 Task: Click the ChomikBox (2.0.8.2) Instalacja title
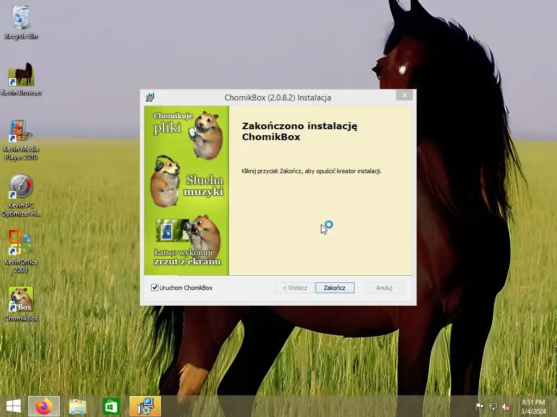pos(278,98)
